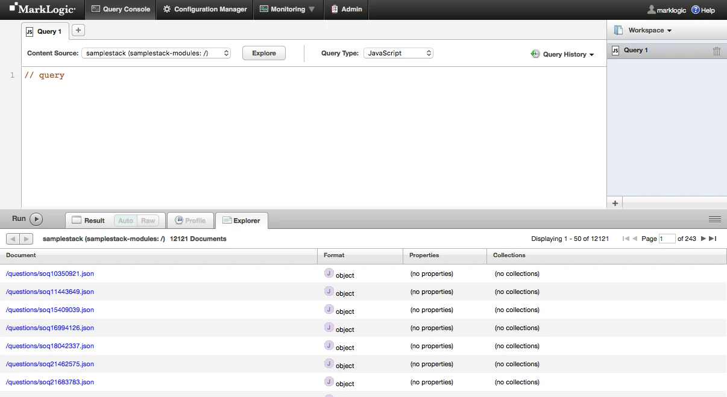Click the plus icon below workspace list
This screenshot has height=397, width=727.
click(615, 203)
